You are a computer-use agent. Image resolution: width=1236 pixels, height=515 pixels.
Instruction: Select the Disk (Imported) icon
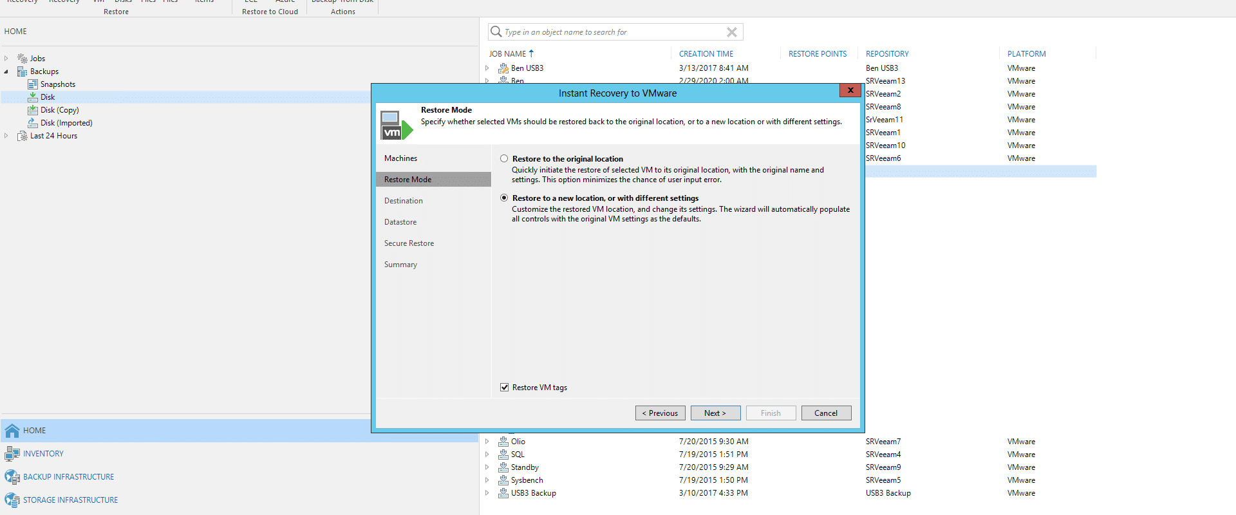click(33, 123)
